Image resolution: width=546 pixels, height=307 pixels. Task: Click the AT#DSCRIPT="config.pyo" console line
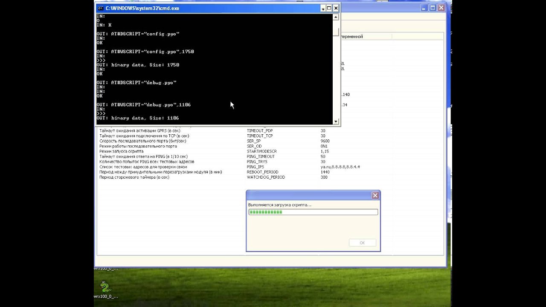pyautogui.click(x=138, y=34)
